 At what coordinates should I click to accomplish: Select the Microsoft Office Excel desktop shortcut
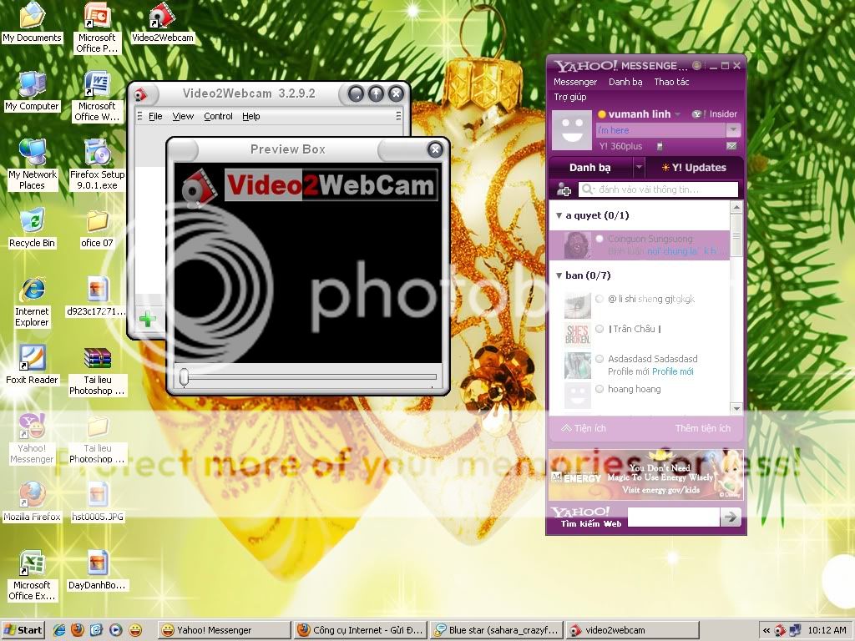coord(33,576)
